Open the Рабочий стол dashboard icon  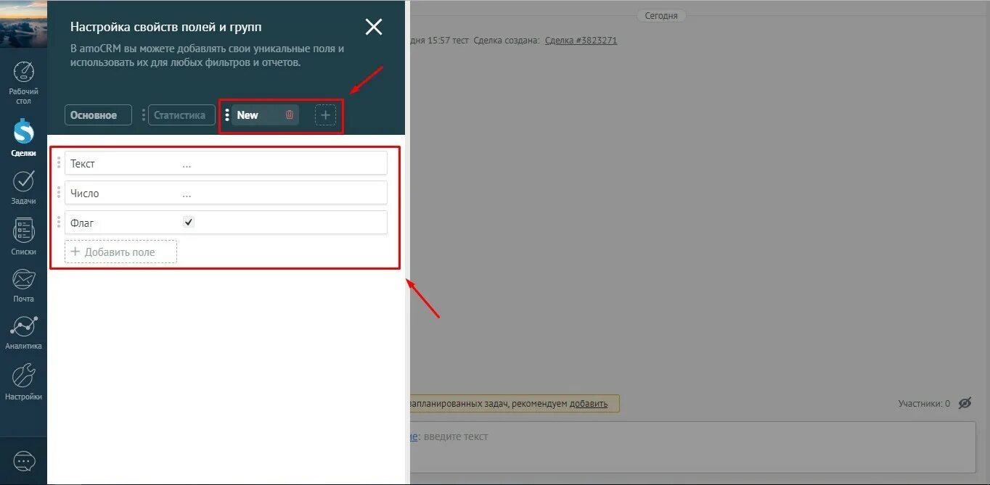tap(24, 72)
